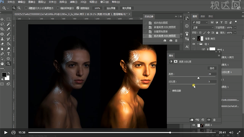Select the Blur tool
Viewport: 244px width, 137px height.
[2, 49]
